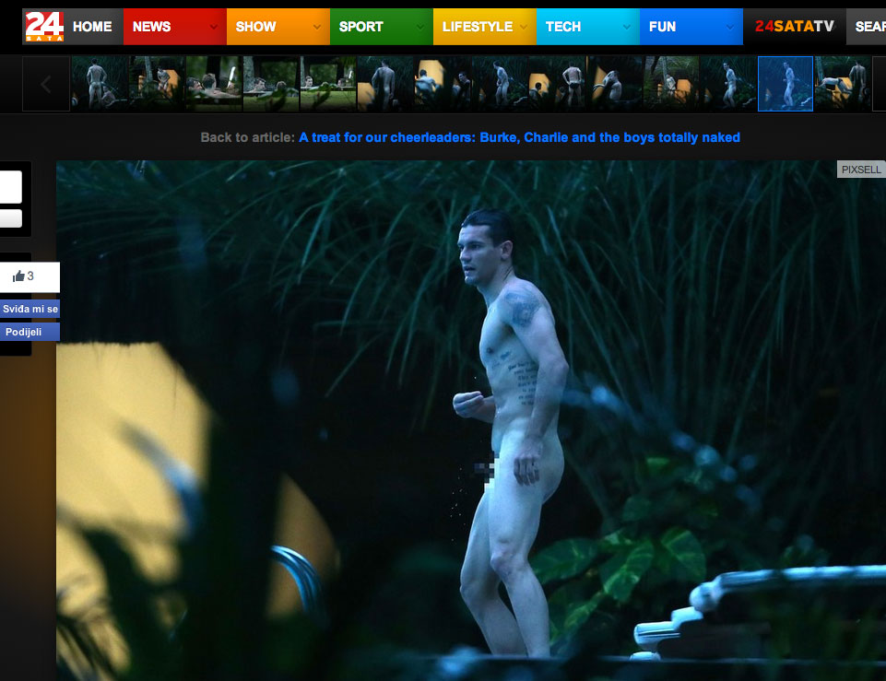Expand the SPORT dropdown arrow
886x681 pixels.
(420, 27)
